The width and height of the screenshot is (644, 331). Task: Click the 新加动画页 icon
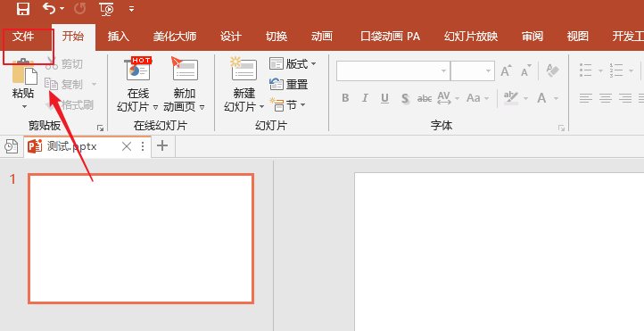click(x=185, y=69)
